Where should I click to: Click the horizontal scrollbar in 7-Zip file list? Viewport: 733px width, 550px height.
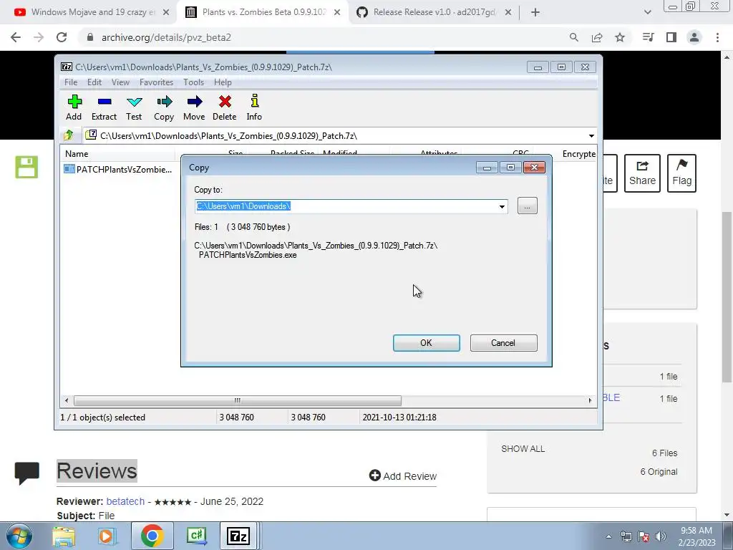(x=238, y=400)
